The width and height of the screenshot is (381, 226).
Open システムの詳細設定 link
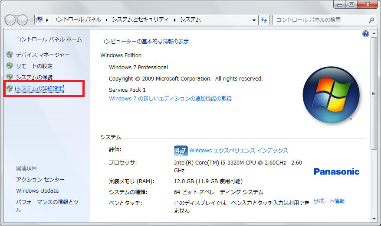(39, 89)
